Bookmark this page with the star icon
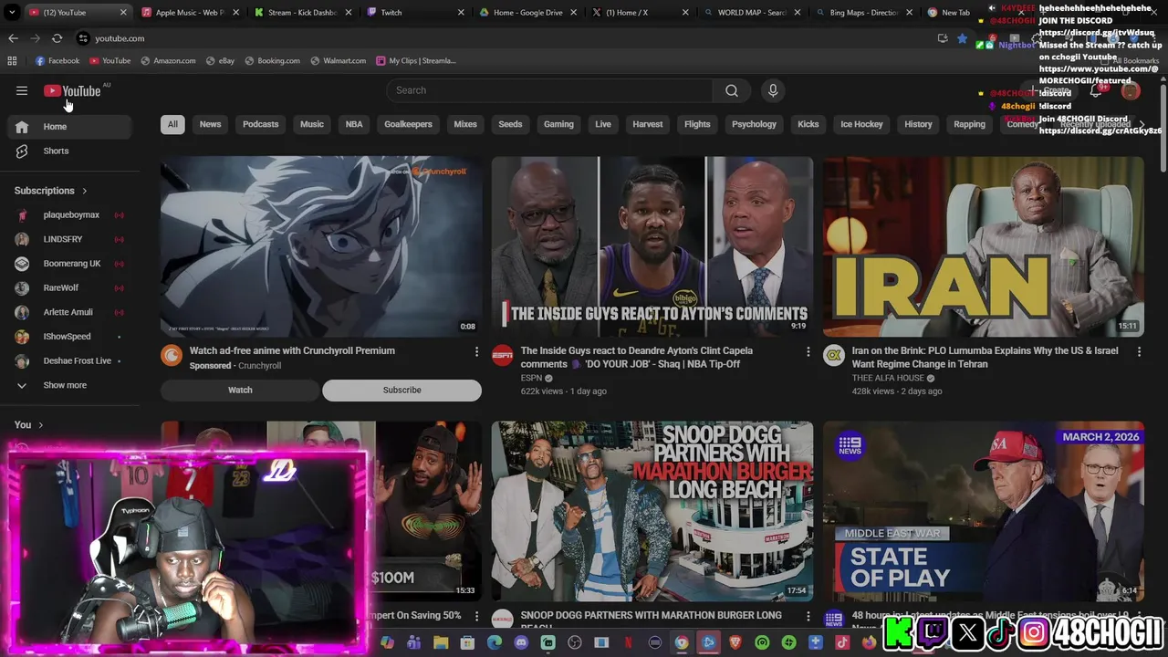 click(x=962, y=38)
